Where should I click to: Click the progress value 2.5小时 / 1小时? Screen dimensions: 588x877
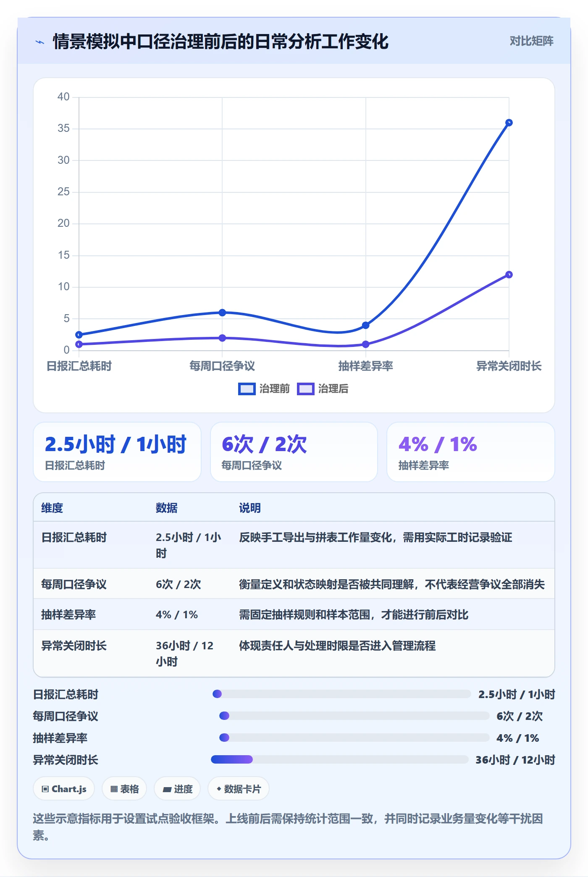click(x=517, y=694)
